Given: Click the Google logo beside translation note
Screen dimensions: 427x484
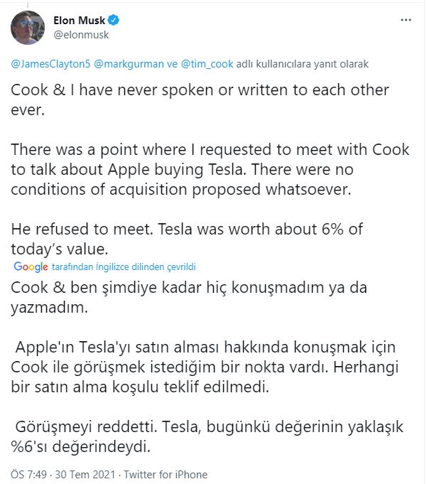Looking at the screenshot, I should [31, 267].
